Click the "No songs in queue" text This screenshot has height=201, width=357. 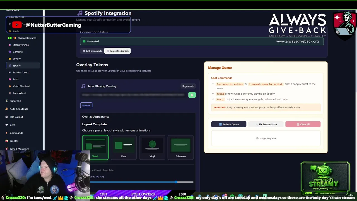click(x=266, y=138)
